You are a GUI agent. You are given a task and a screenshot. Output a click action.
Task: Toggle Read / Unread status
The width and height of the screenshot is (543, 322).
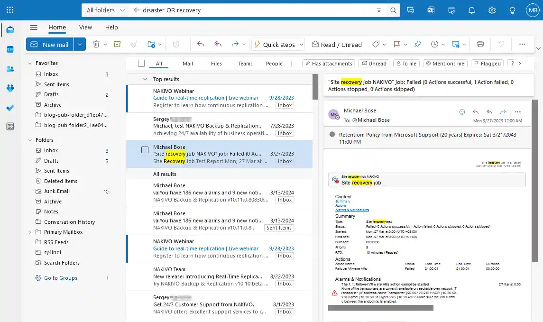337,44
